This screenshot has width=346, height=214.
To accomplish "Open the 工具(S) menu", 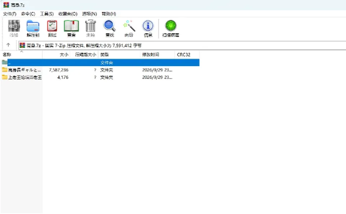I will tap(47, 14).
